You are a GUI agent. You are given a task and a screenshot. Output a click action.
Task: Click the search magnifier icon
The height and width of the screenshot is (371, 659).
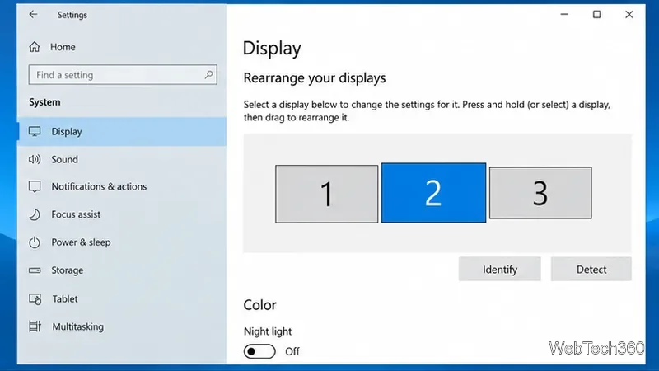coord(208,75)
